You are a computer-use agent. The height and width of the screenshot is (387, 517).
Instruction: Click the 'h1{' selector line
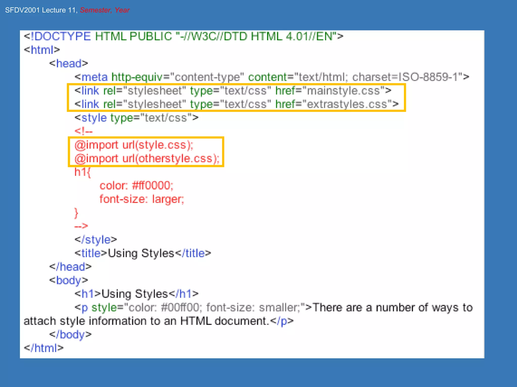click(x=82, y=172)
